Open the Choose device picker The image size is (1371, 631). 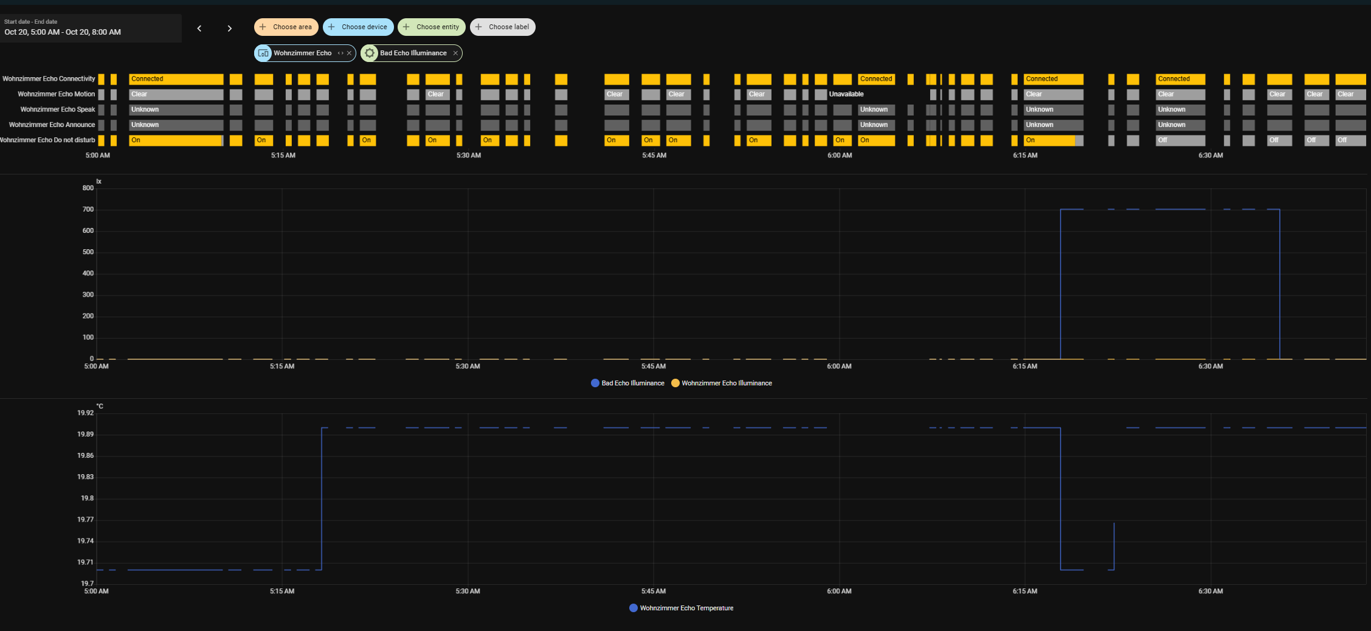(x=358, y=27)
